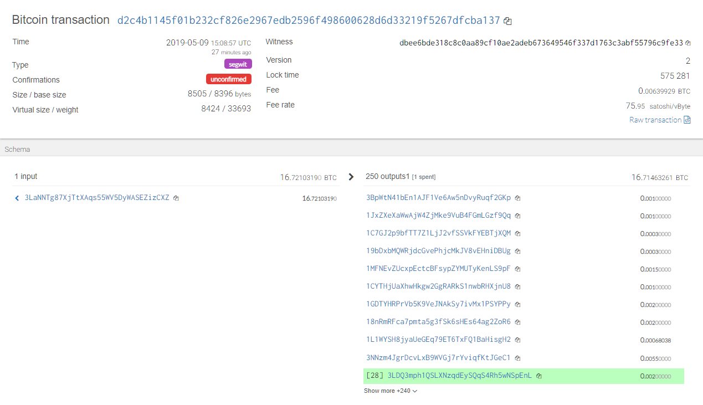Open output address 19bDxbMQWRjdcGvePhjcMkJV8vEHniDBUg

[438, 251]
